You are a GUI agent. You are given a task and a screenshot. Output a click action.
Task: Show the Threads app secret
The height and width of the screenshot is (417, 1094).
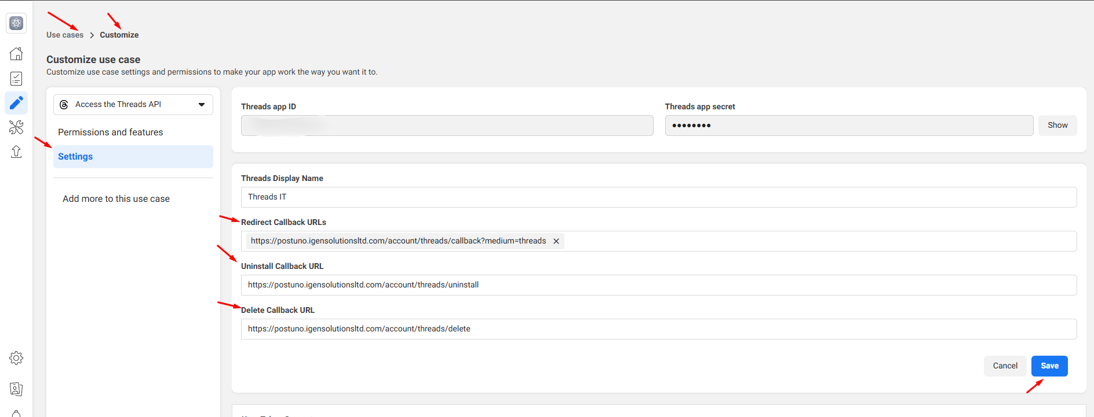(x=1057, y=126)
